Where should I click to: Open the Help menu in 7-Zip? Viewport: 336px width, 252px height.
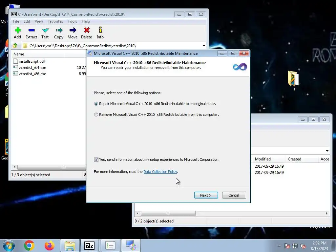pyautogui.click(x=86, y=21)
